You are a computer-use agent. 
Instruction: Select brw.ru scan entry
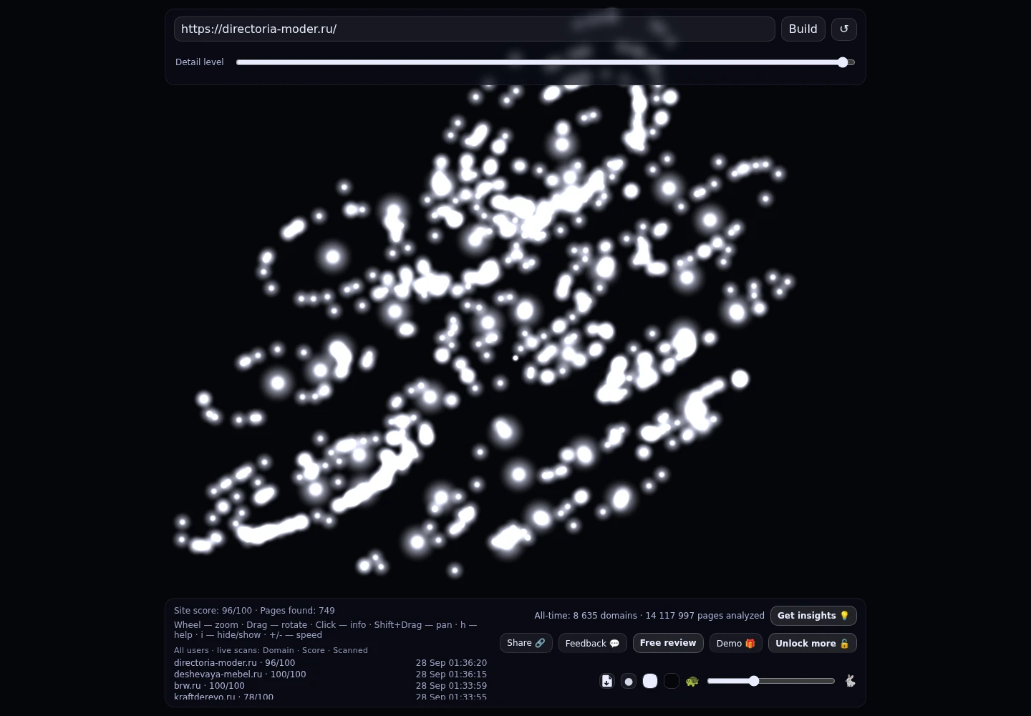(x=330, y=686)
